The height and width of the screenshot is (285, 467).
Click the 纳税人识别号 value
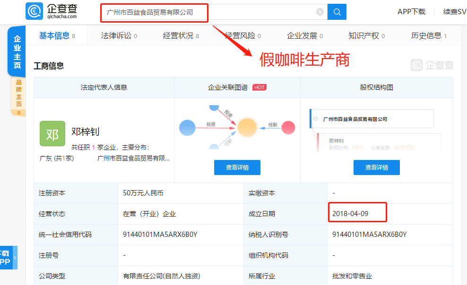[369, 235]
